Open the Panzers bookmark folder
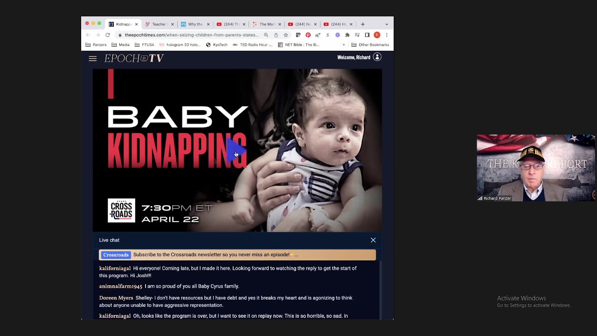Viewport: 597px width, 336px height. (x=96, y=45)
